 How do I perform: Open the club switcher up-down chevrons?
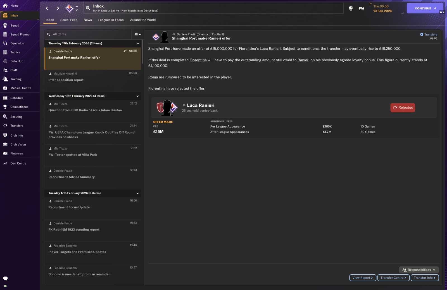click(77, 8)
